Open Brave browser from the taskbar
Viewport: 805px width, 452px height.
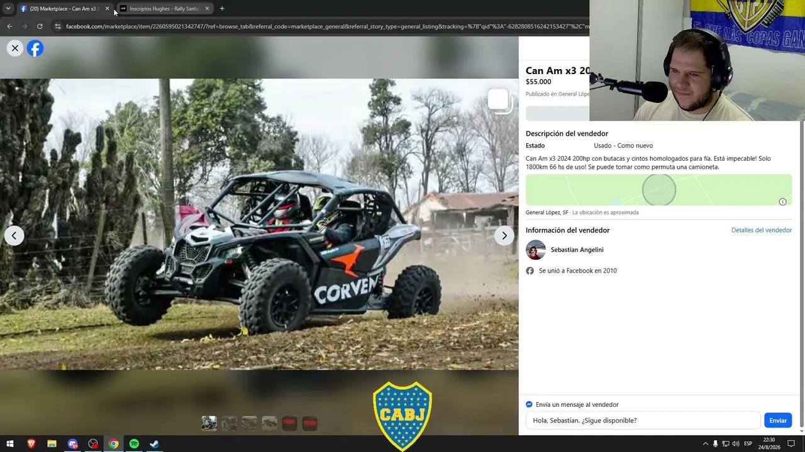click(31, 444)
